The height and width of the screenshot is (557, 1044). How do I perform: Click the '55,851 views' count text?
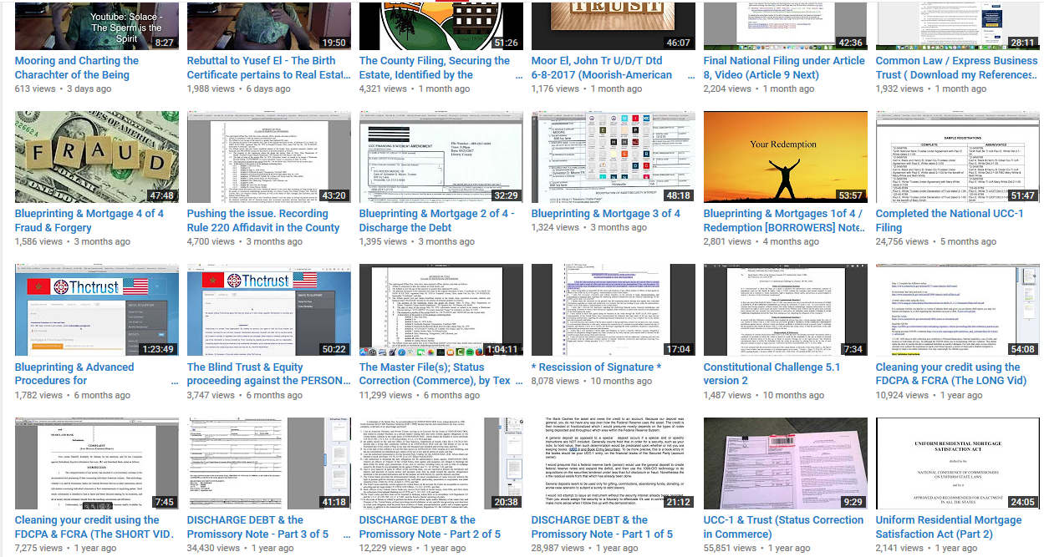731,548
